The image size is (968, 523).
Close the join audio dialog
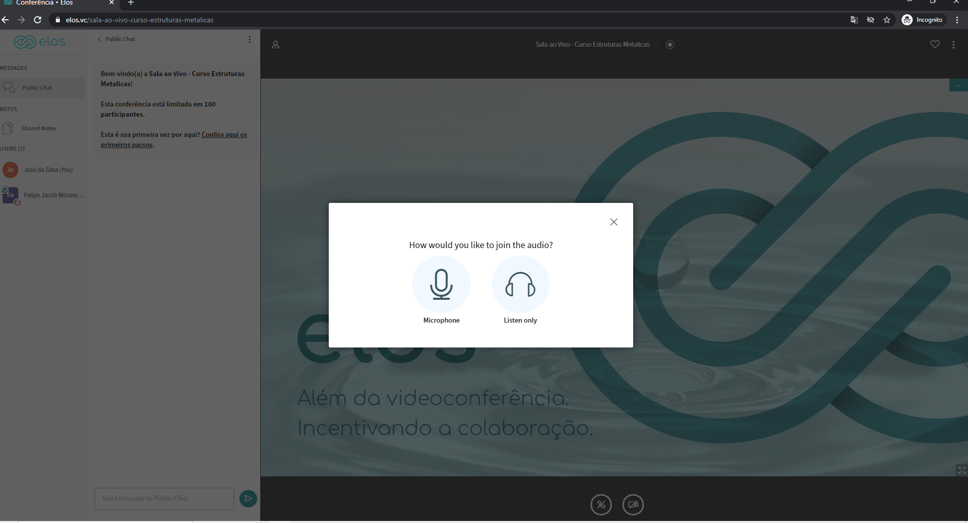[x=614, y=222]
